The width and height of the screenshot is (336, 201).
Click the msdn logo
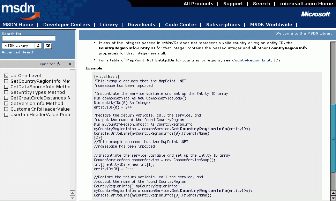pyautogui.click(x=21, y=11)
